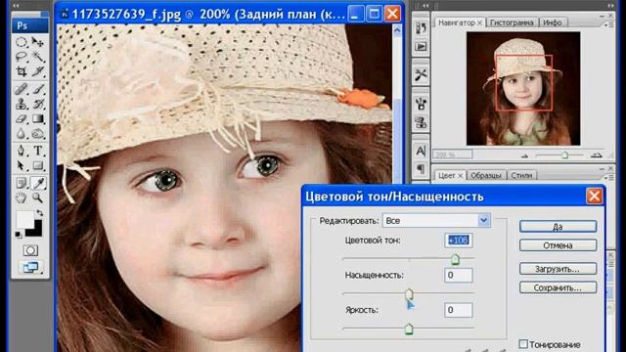Click the Яркость value field
The height and width of the screenshot is (352, 626).
pos(459,310)
